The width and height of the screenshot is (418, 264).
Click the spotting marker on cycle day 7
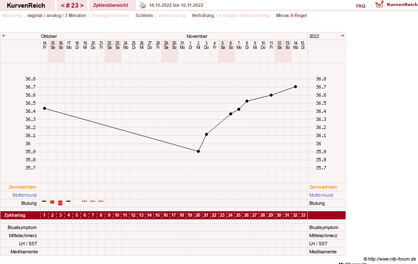pos(93,201)
